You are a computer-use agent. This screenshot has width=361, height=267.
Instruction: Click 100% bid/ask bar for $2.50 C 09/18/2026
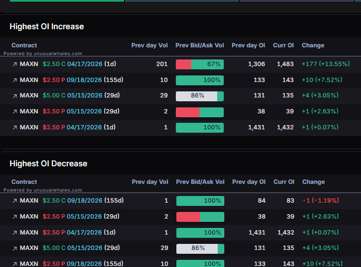[200, 201]
